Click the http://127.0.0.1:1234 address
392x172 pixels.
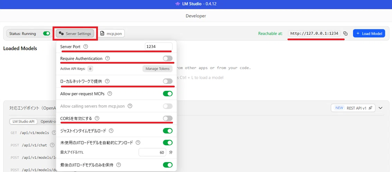pyautogui.click(x=314, y=33)
